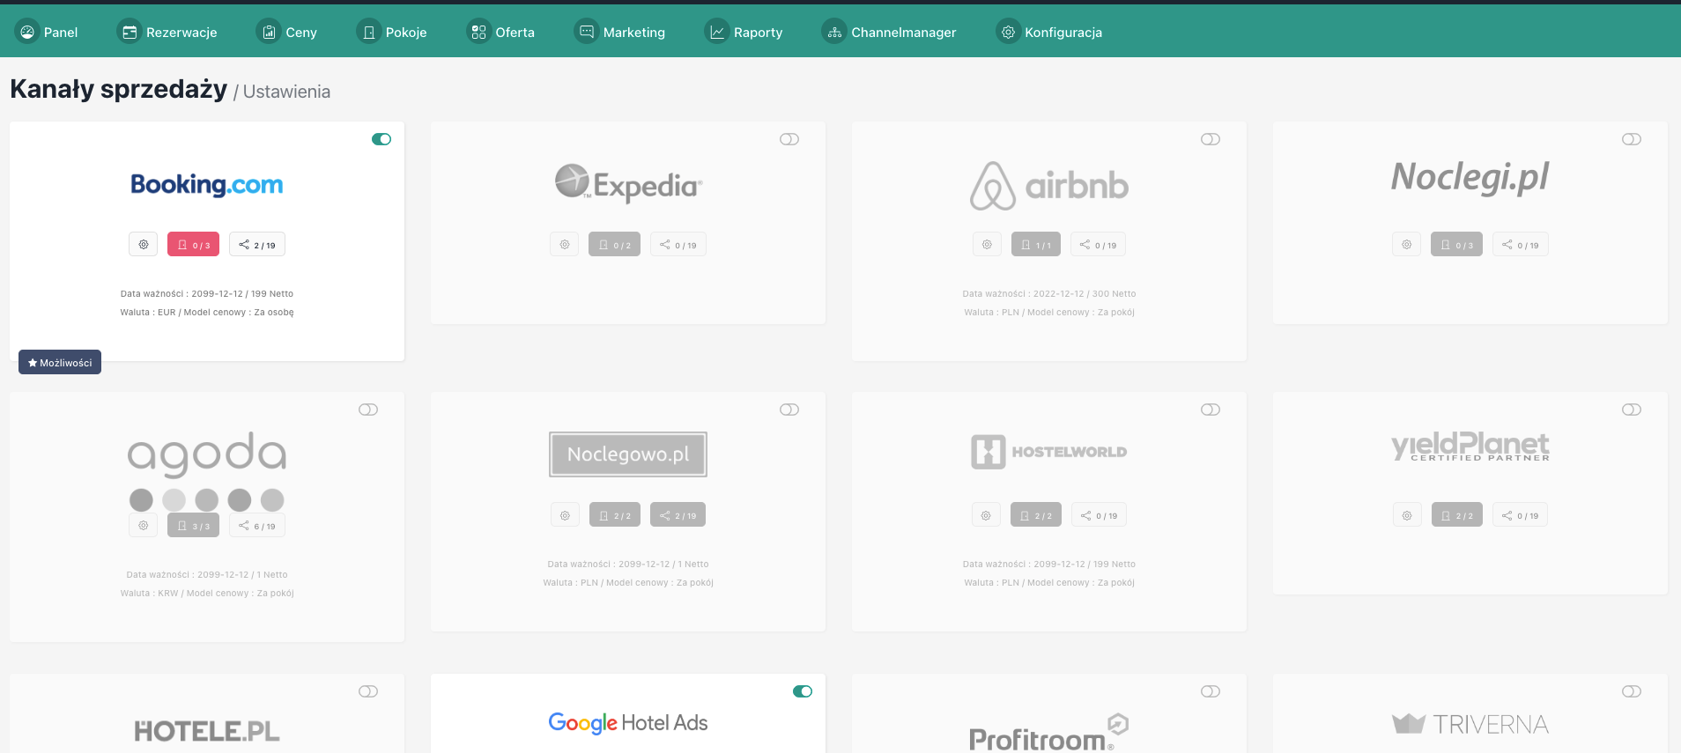Open Noclegowo.pl share mapping 2/19

(x=678, y=515)
